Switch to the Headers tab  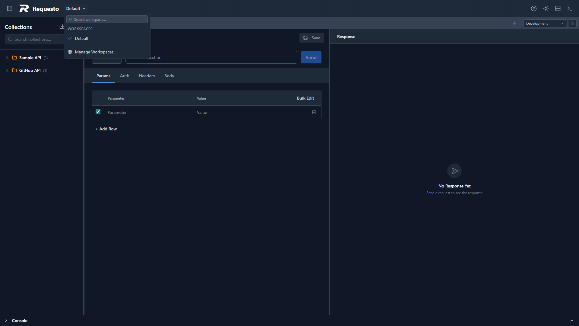(x=147, y=76)
